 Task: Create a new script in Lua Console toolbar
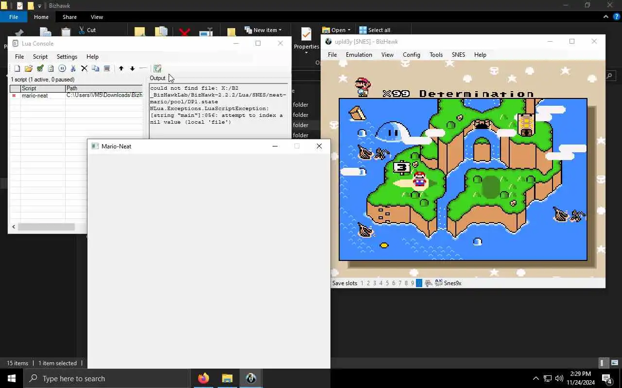click(x=17, y=68)
